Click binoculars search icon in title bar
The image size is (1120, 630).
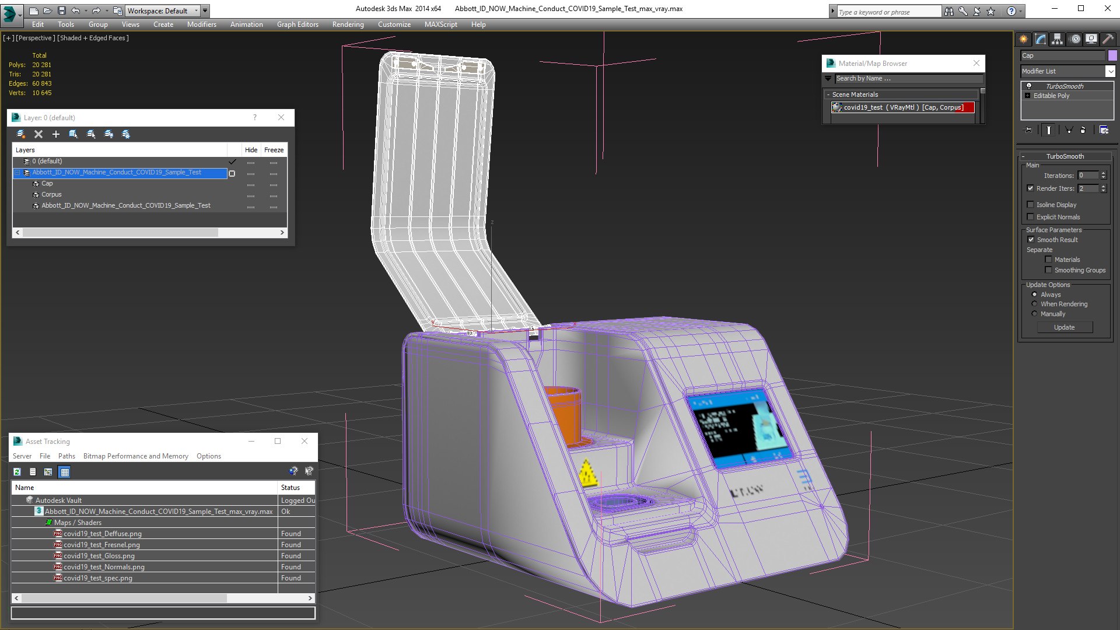pos(949,11)
